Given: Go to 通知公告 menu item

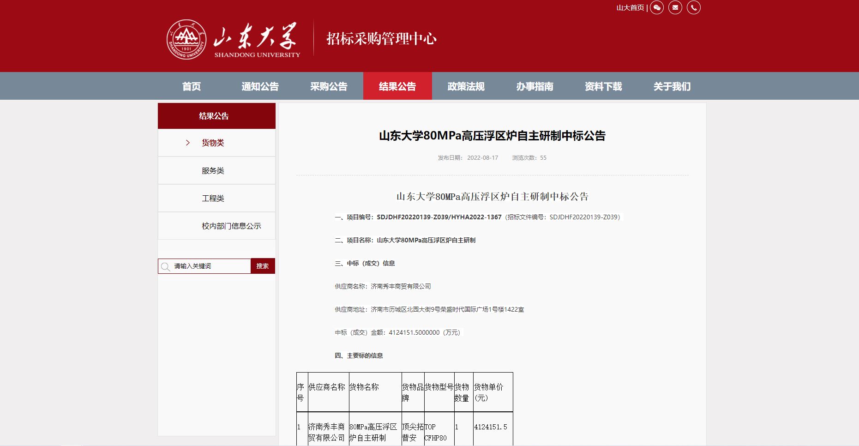Looking at the screenshot, I should point(260,86).
